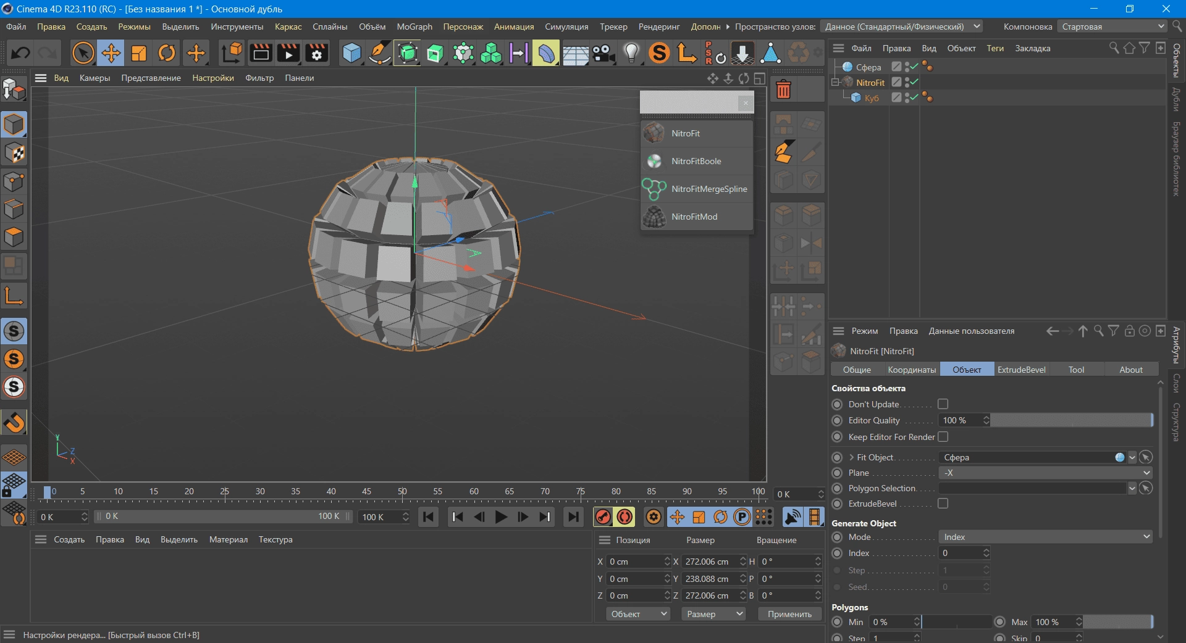Image resolution: width=1186 pixels, height=643 pixels.
Task: Open the Polygon Selection dropdown arrow
Action: point(1132,488)
